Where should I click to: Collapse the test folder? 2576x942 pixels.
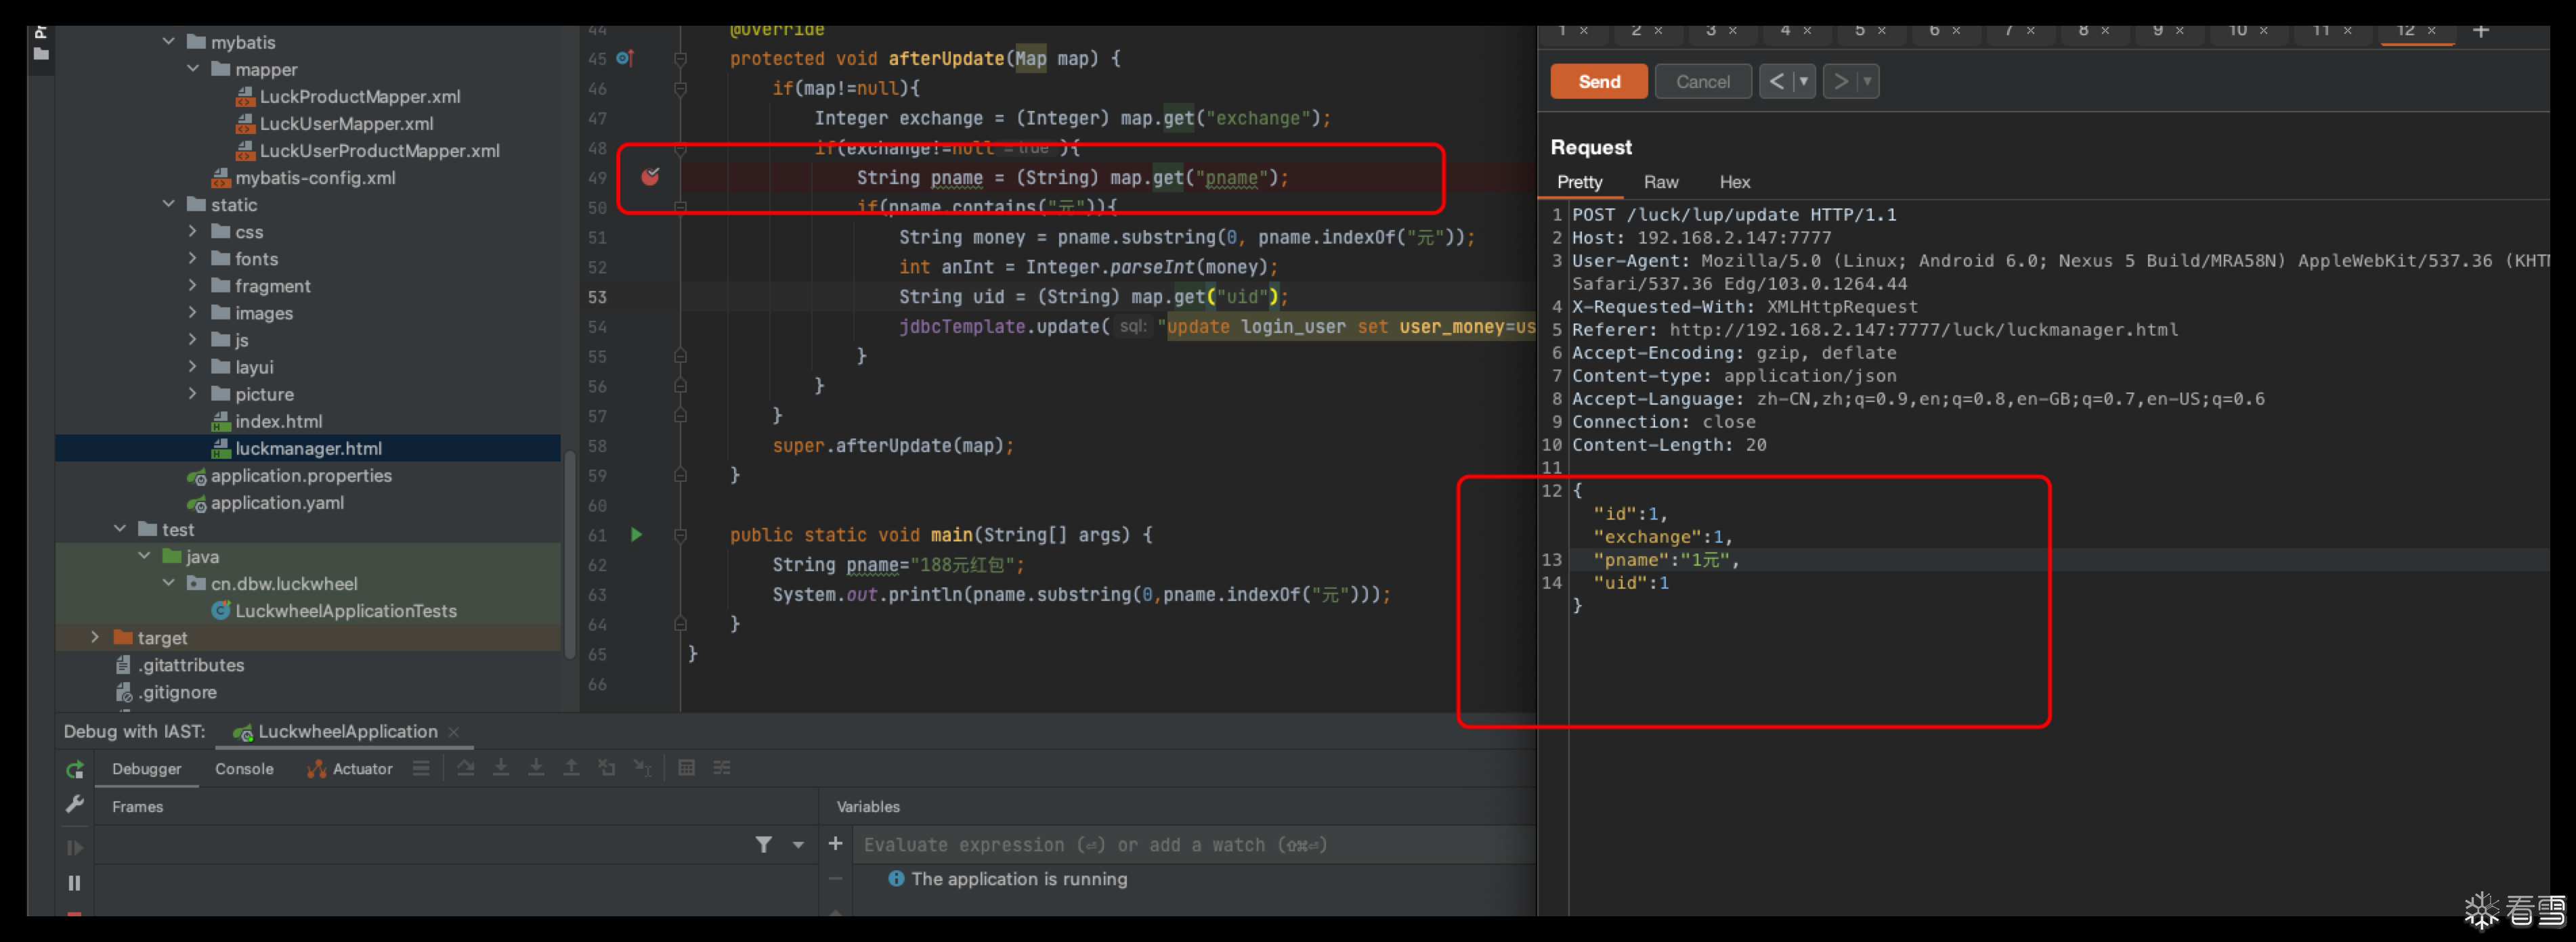pos(120,529)
